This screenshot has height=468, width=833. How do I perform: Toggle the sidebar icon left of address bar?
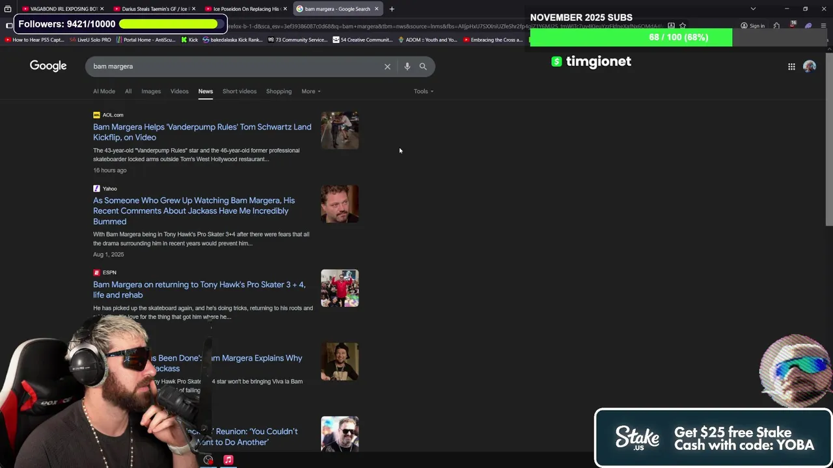(x=9, y=25)
